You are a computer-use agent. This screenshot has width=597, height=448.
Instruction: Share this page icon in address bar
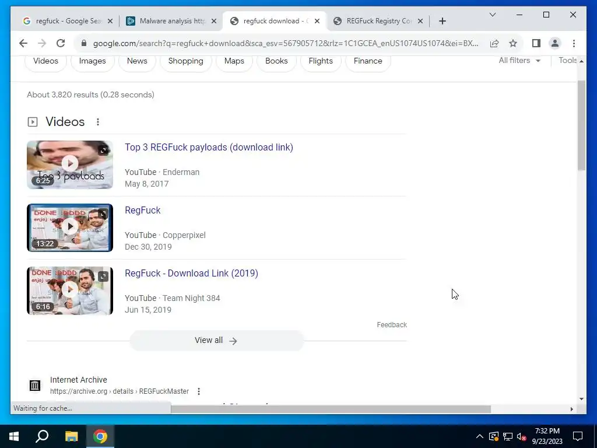tap(494, 43)
